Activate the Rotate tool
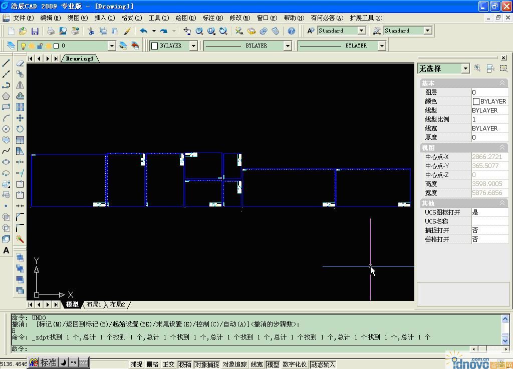This screenshot has width=513, height=369. tap(20, 129)
